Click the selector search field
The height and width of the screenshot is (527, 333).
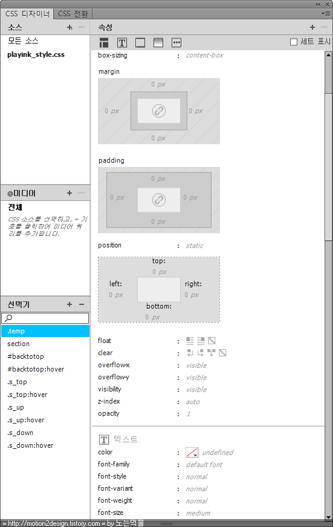tap(45, 318)
